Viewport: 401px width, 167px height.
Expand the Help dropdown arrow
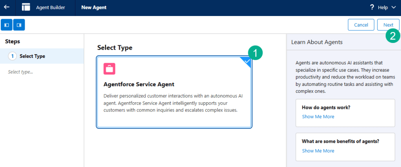pyautogui.click(x=392, y=7)
